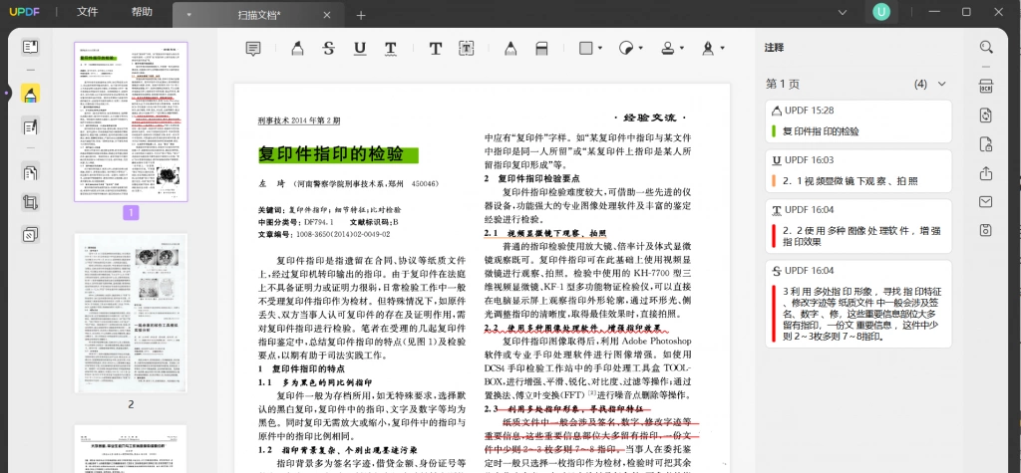
Task: Select the highlighter tool
Action: click(297, 48)
